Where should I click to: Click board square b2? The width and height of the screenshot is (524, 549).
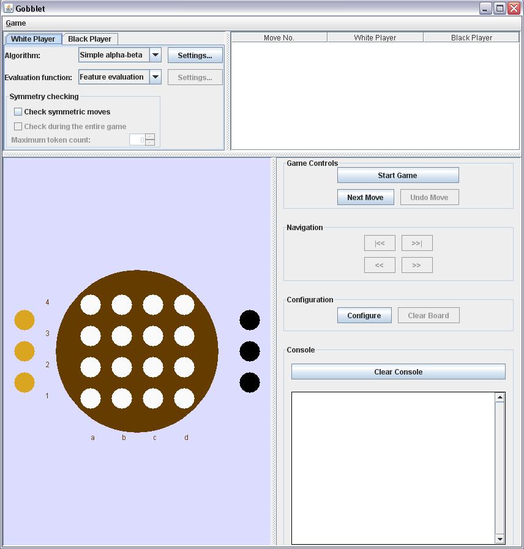tap(122, 367)
